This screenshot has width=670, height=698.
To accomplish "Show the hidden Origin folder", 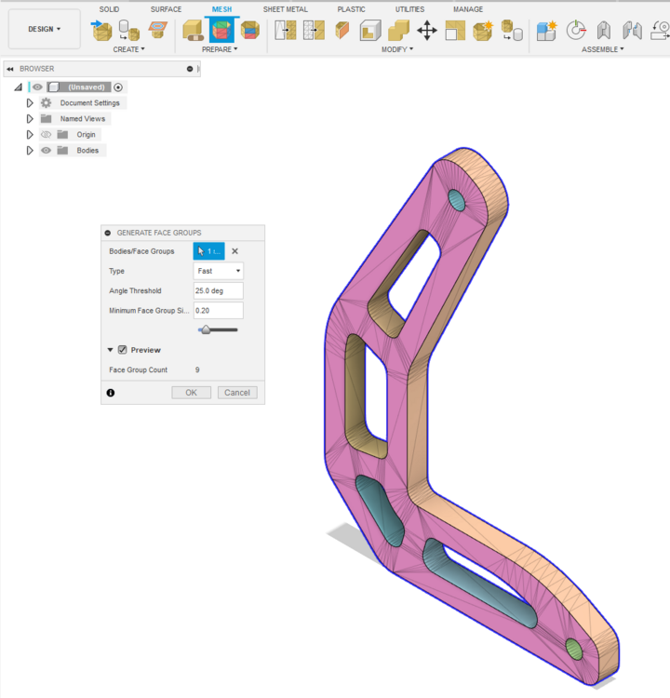I will [x=46, y=134].
